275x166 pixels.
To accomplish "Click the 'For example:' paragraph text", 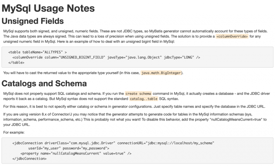I will pos(14,132).
